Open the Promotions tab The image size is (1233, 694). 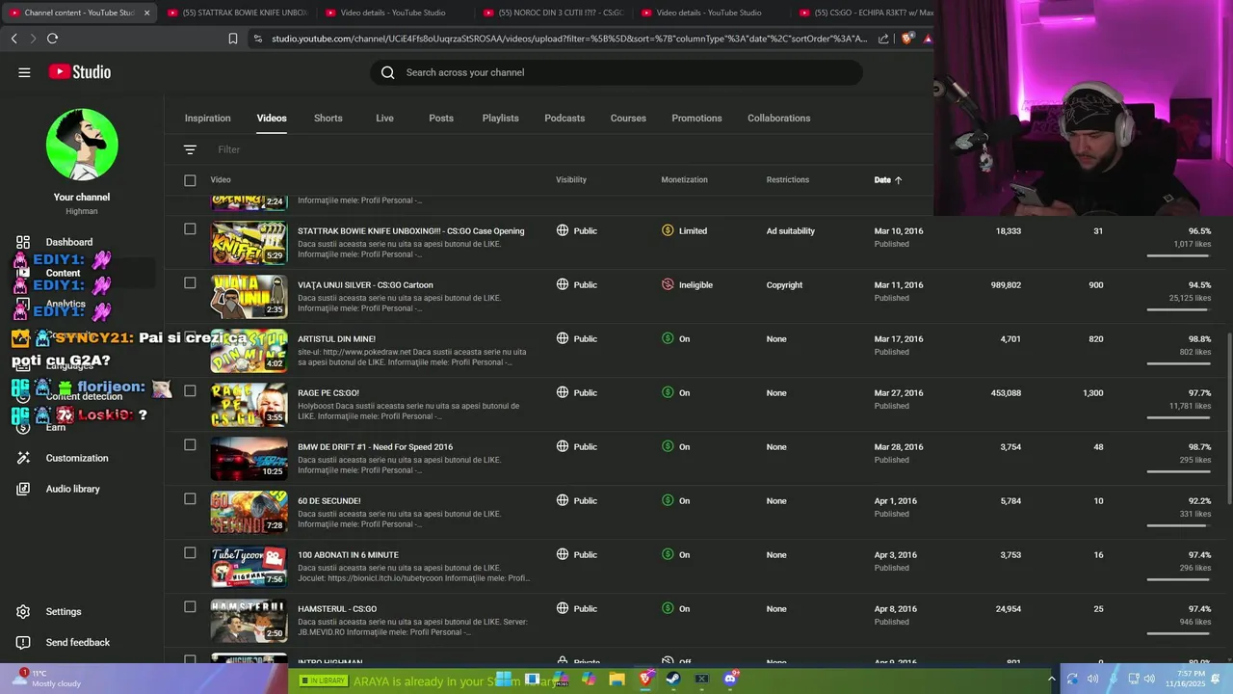[696, 118]
